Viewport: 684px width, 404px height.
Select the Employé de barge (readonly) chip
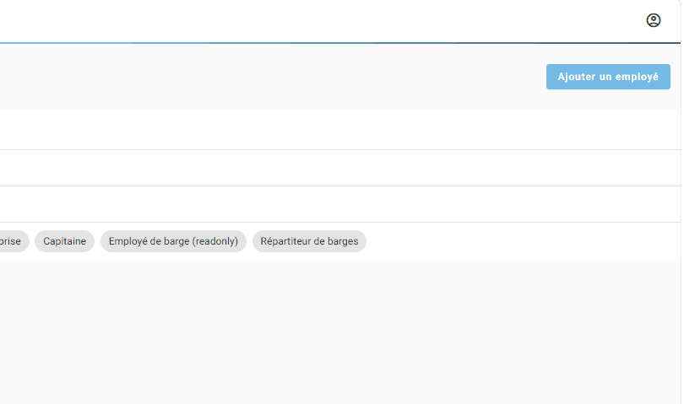[173, 241]
